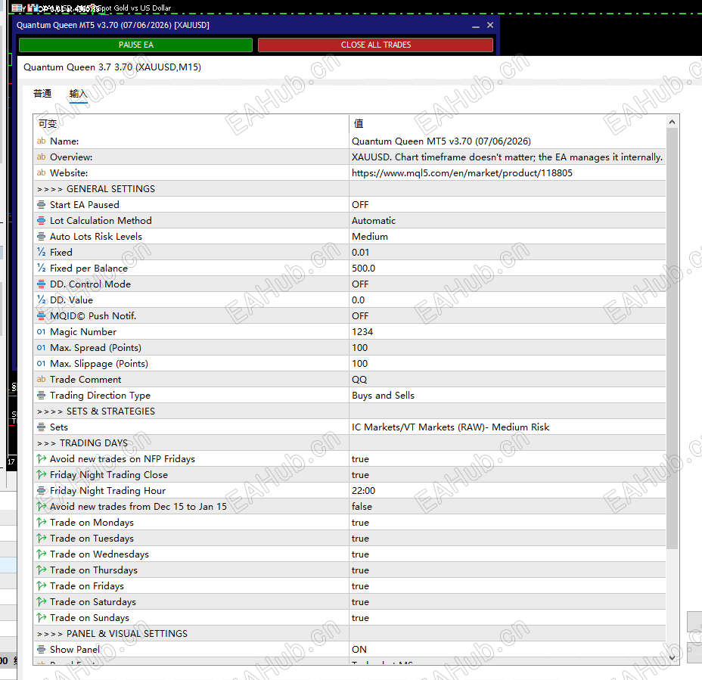702x680 pixels.
Task: Click the integer icon beside Magic Number
Action: (x=41, y=332)
